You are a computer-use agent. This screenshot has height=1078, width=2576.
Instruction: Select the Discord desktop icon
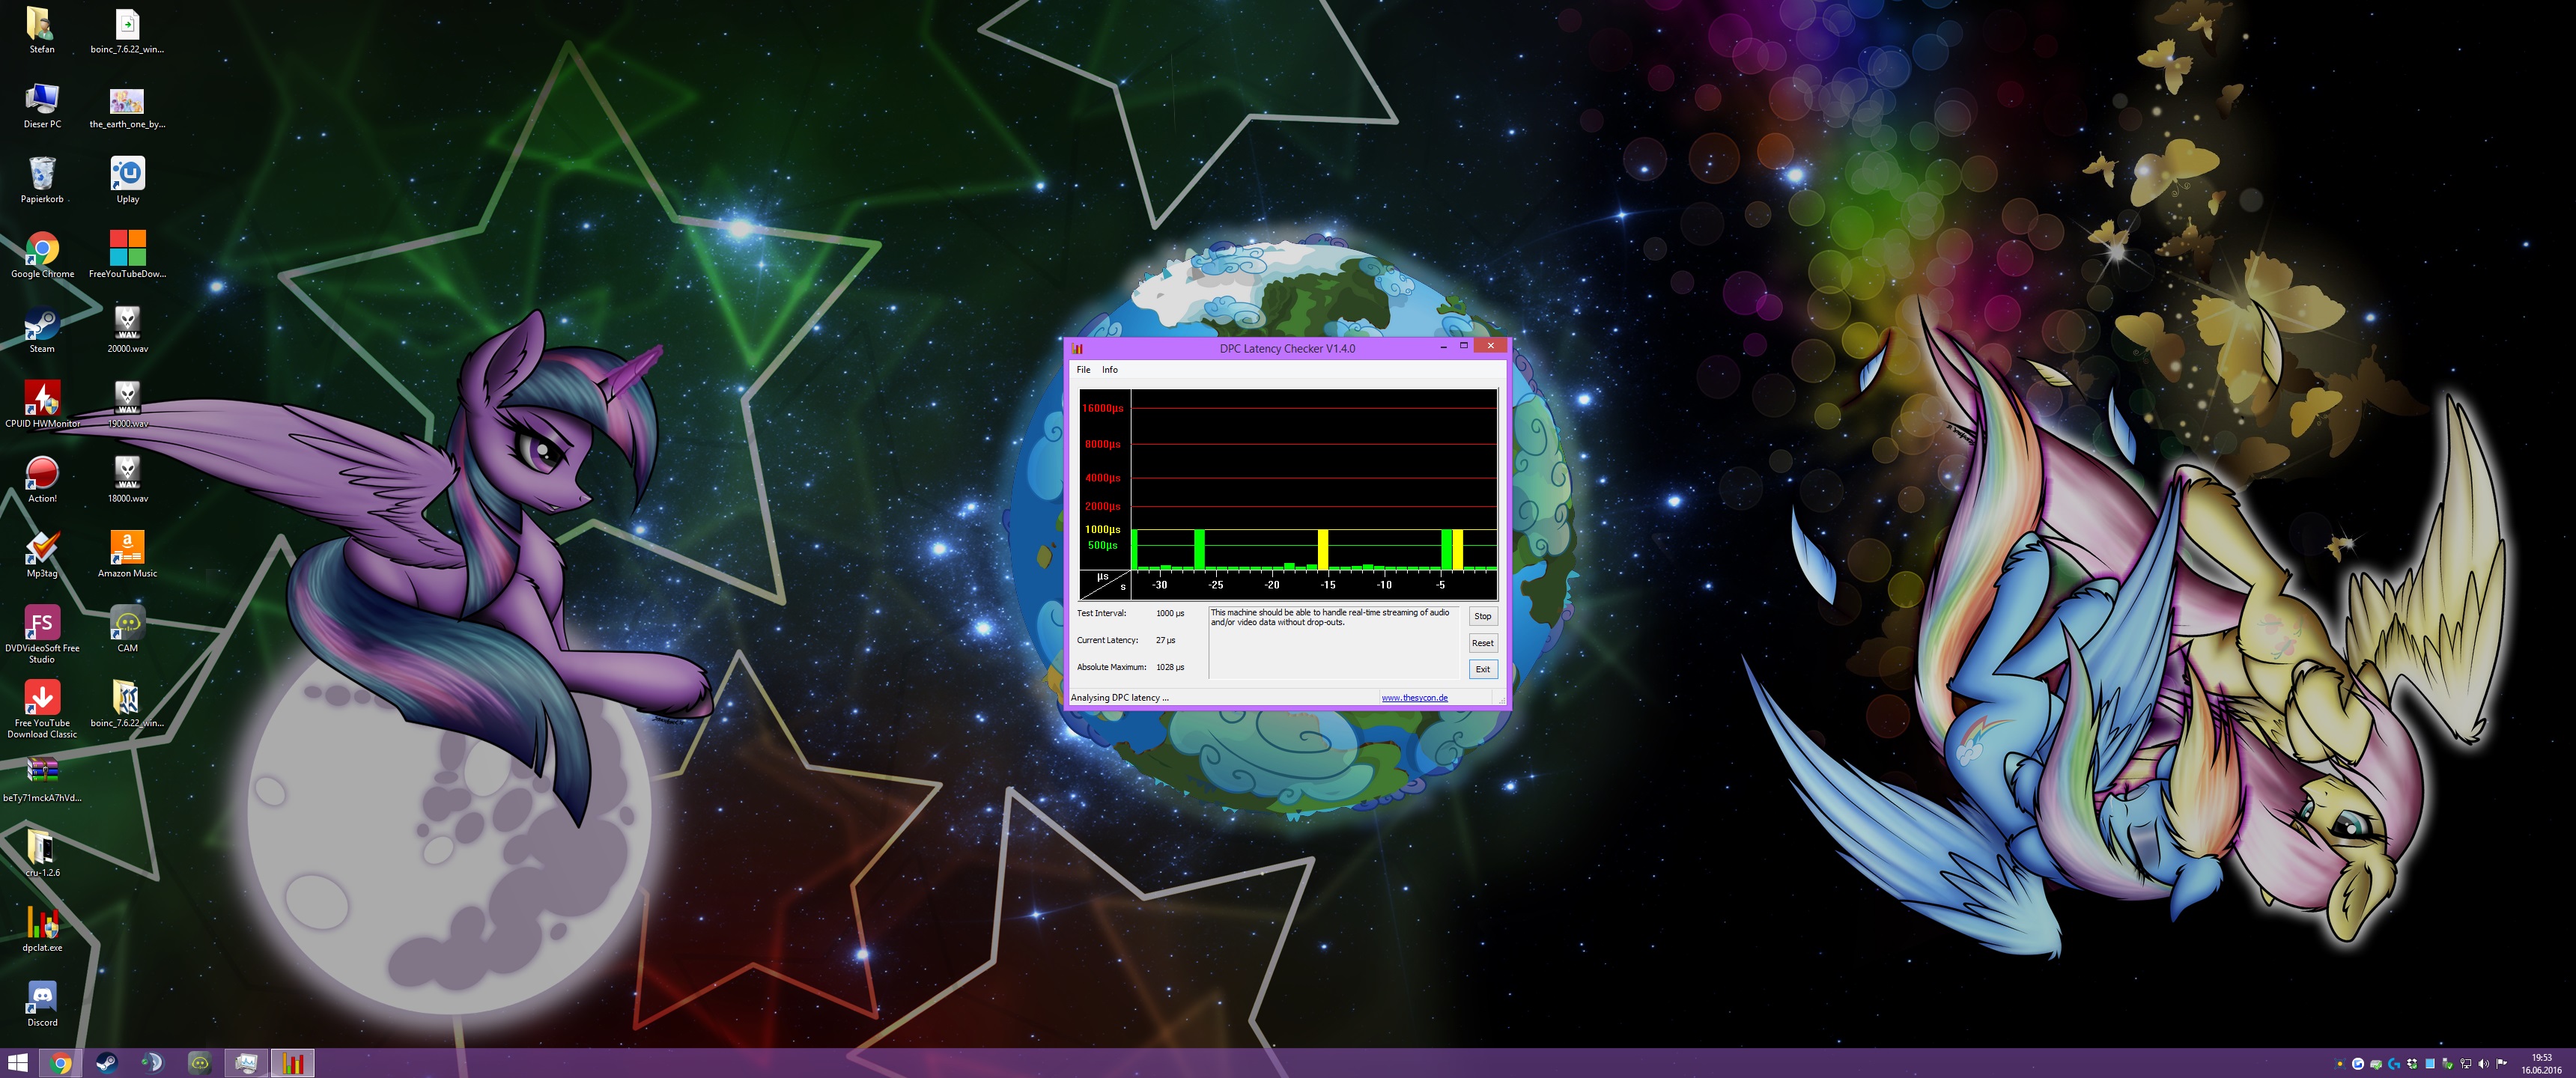(42, 998)
